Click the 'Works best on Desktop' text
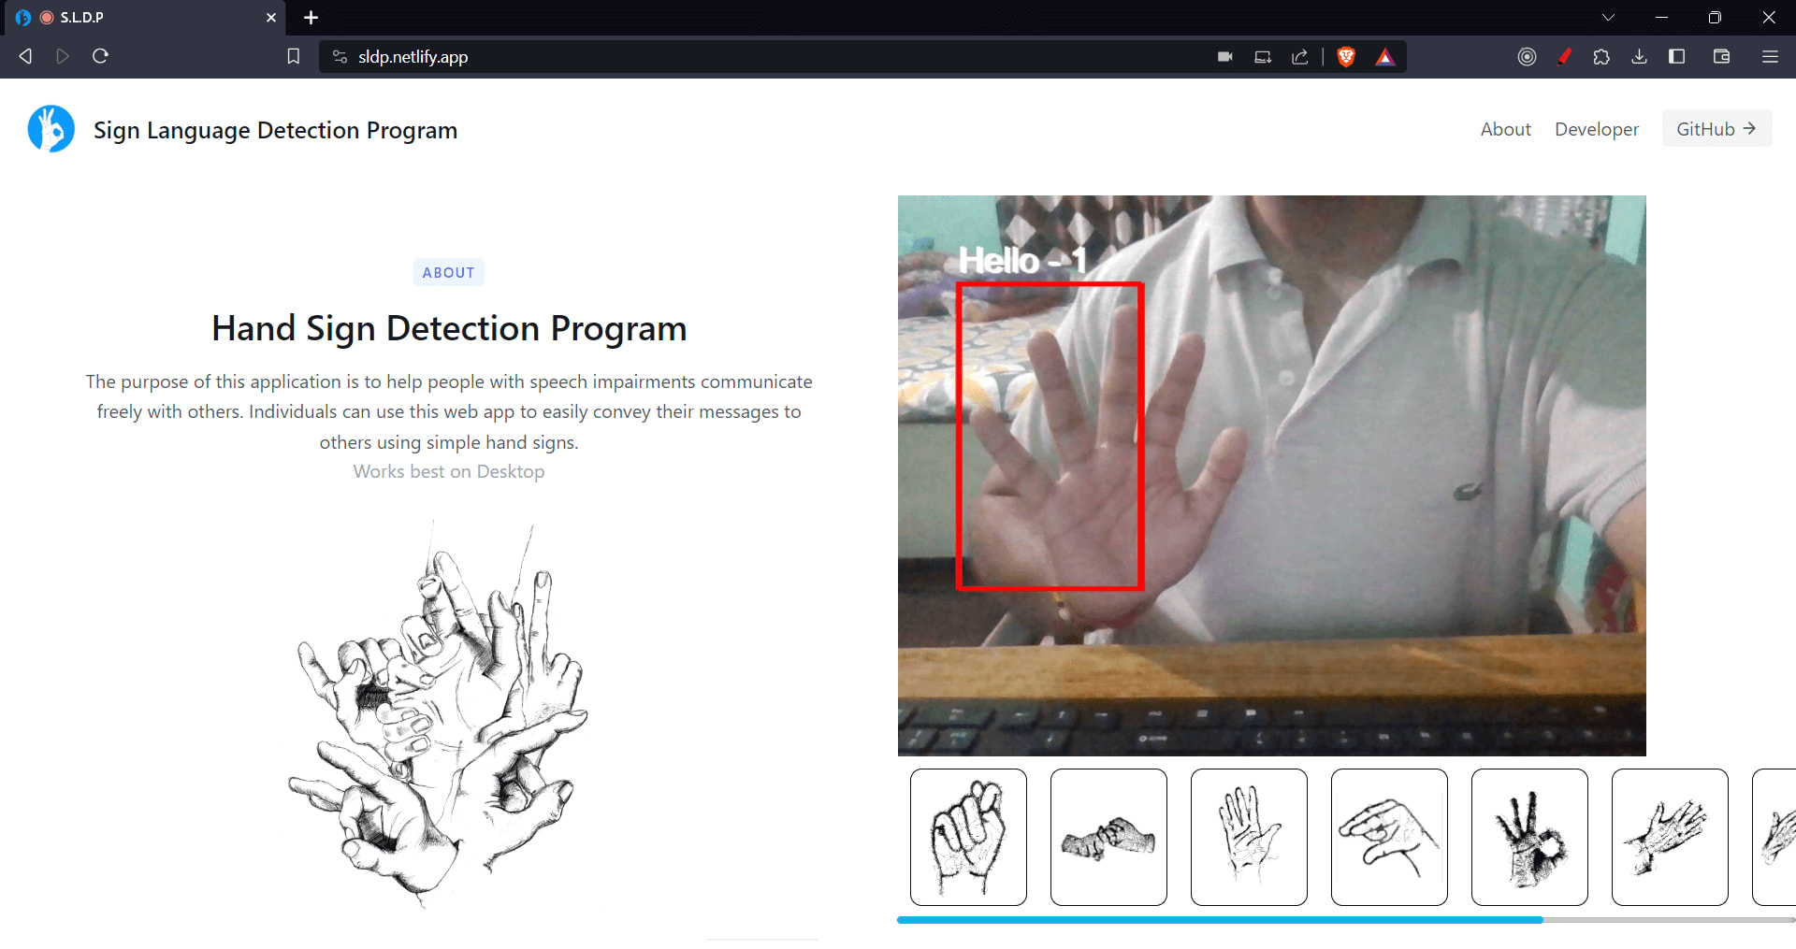Image resolution: width=1796 pixels, height=949 pixels. (x=449, y=471)
